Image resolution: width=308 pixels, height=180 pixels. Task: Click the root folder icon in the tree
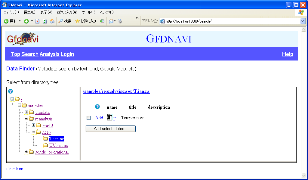(17, 99)
